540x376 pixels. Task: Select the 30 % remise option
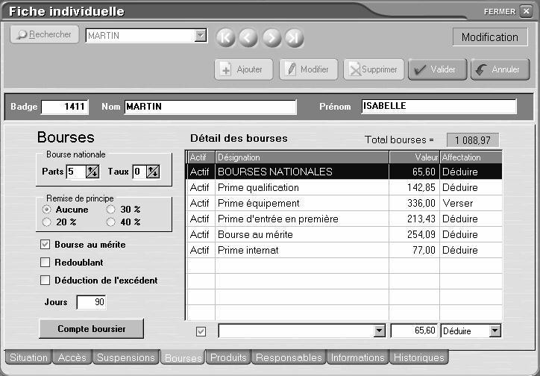click(110, 210)
